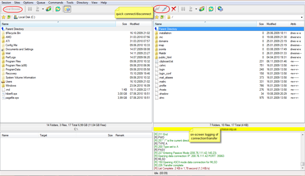The width and height of the screenshot is (305, 176).
Task: Click the transfer icon in local toolbar
Action: point(48,9)
